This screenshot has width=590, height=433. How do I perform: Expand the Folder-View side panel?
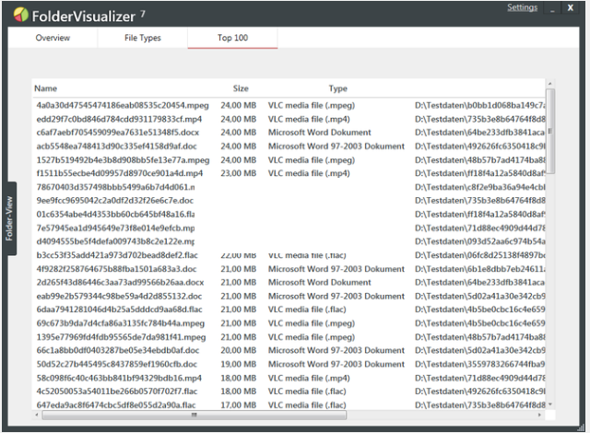click(8, 218)
